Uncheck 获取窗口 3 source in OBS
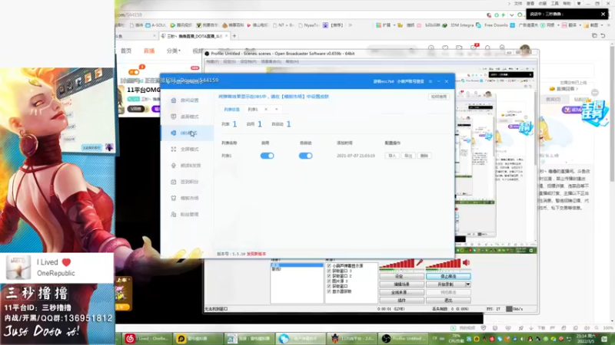 (329, 271)
